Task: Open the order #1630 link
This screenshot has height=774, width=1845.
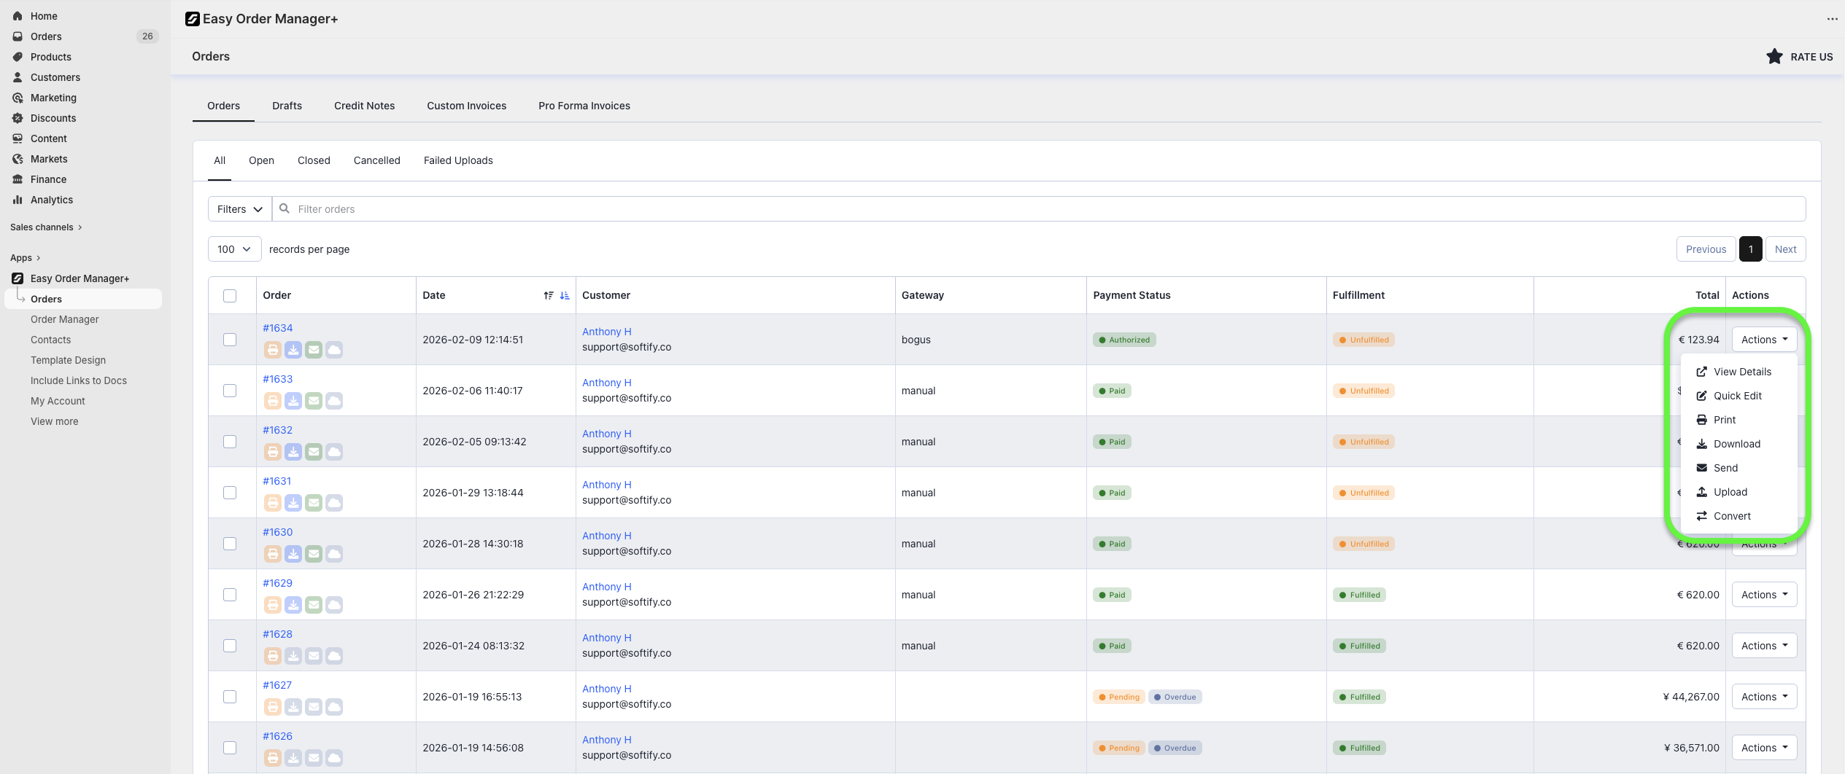Action: pos(277,532)
